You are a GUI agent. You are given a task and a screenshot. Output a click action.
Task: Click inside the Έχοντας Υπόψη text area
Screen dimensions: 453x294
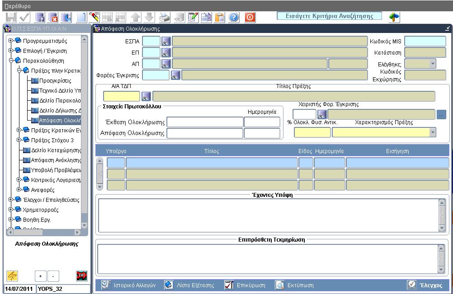click(269, 215)
